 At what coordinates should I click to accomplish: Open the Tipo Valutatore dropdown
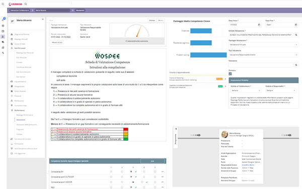263,55
